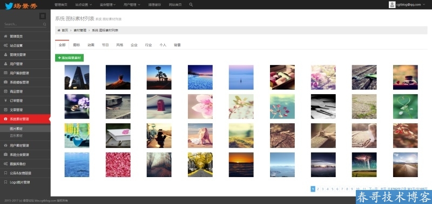Go to page 2 in pagination

[318, 189]
